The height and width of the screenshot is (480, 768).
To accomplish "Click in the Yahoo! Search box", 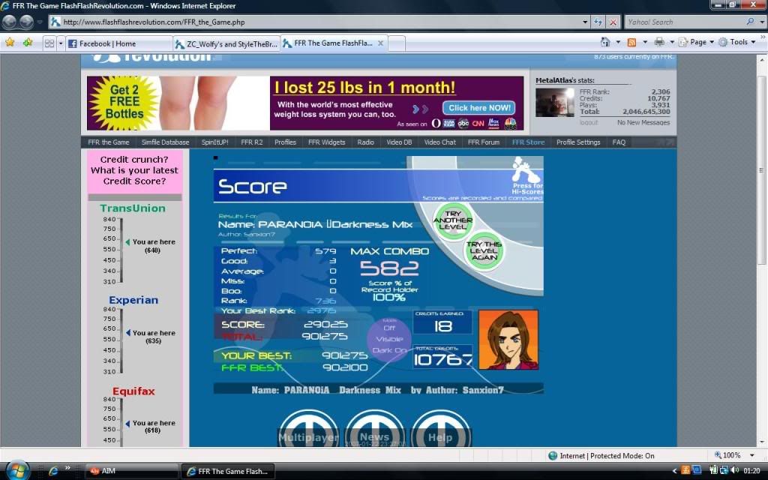I will coord(682,22).
